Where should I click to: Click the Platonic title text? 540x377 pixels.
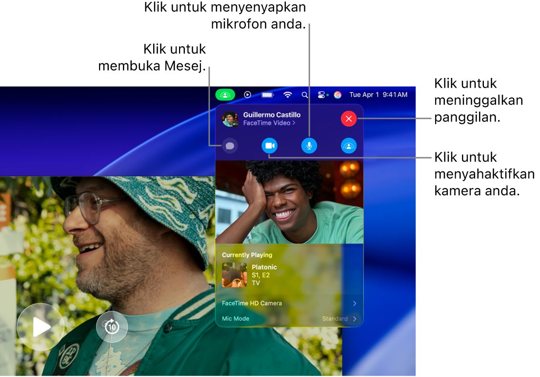264,267
